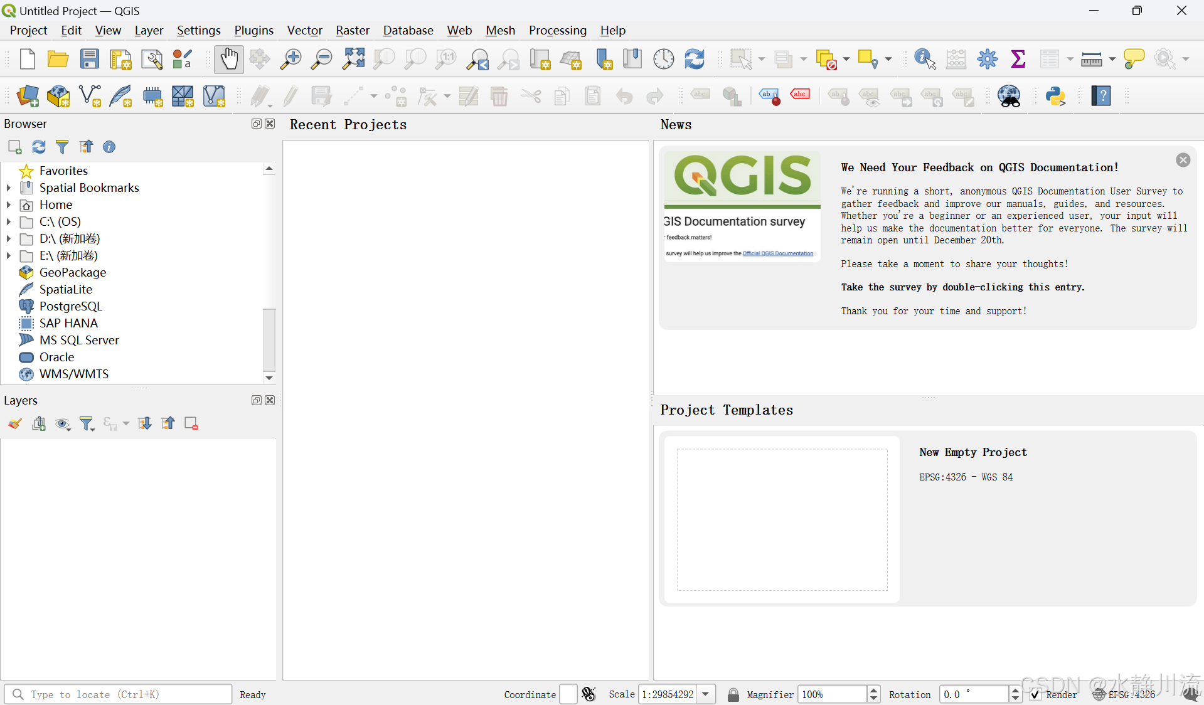The height and width of the screenshot is (705, 1204).
Task: Click Browser panel properties info icon
Action: [109, 147]
